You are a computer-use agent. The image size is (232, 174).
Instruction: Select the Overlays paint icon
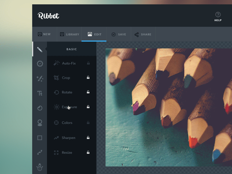tap(40, 108)
